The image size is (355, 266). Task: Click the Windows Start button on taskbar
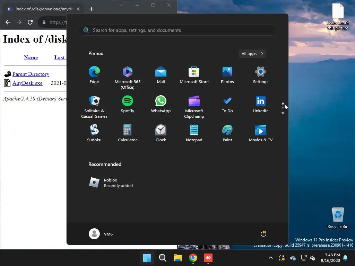tap(147, 258)
